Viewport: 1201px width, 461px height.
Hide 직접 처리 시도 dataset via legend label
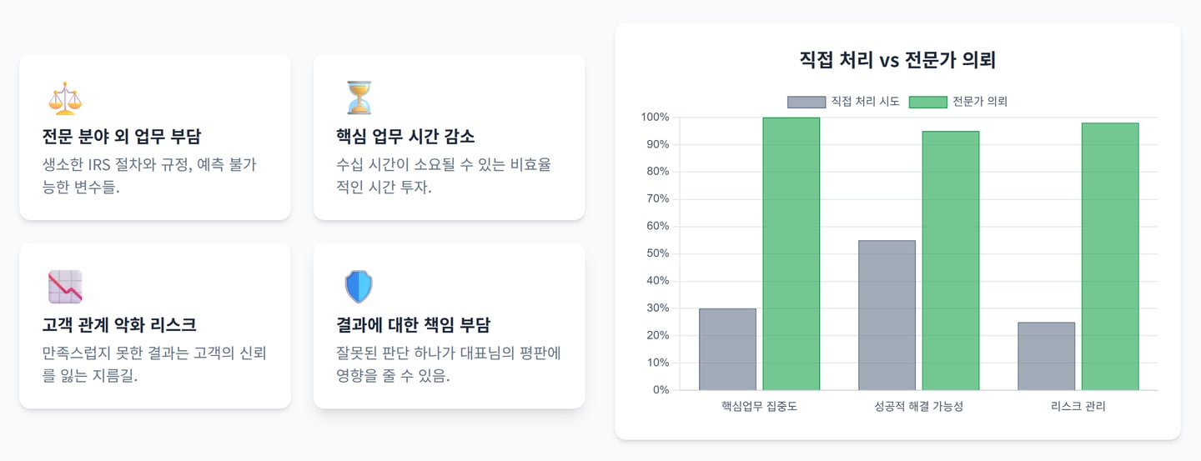865,102
